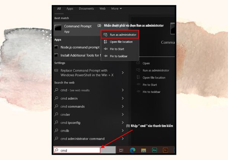Expand arrow beside cmd commands
This screenshot has height=160, width=228.
123,106
